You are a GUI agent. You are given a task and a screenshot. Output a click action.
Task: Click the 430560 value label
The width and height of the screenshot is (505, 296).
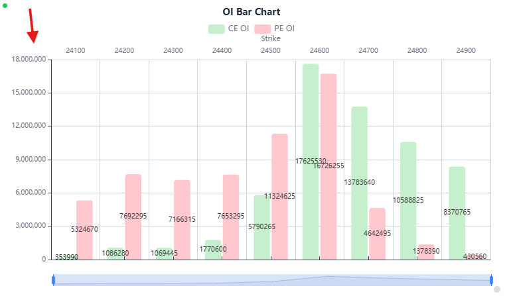pyautogui.click(x=475, y=256)
